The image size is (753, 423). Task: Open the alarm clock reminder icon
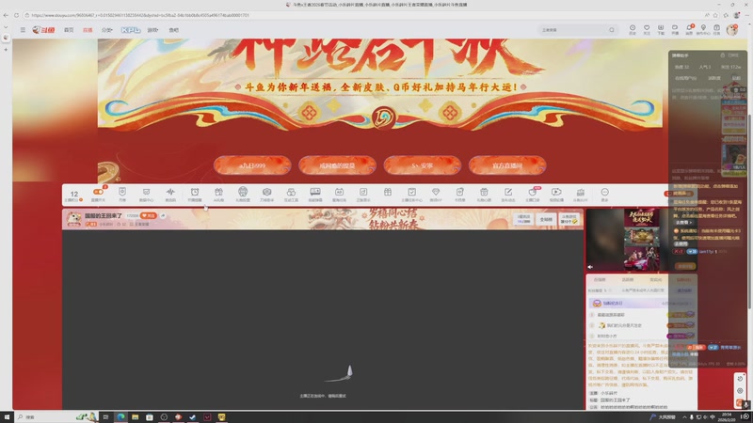coord(195,194)
